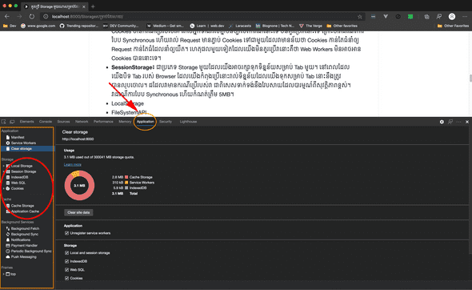Viewport: 472px width, 290px height.
Task: Click the 3.1 MB usage donut chart
Action: (x=79, y=185)
